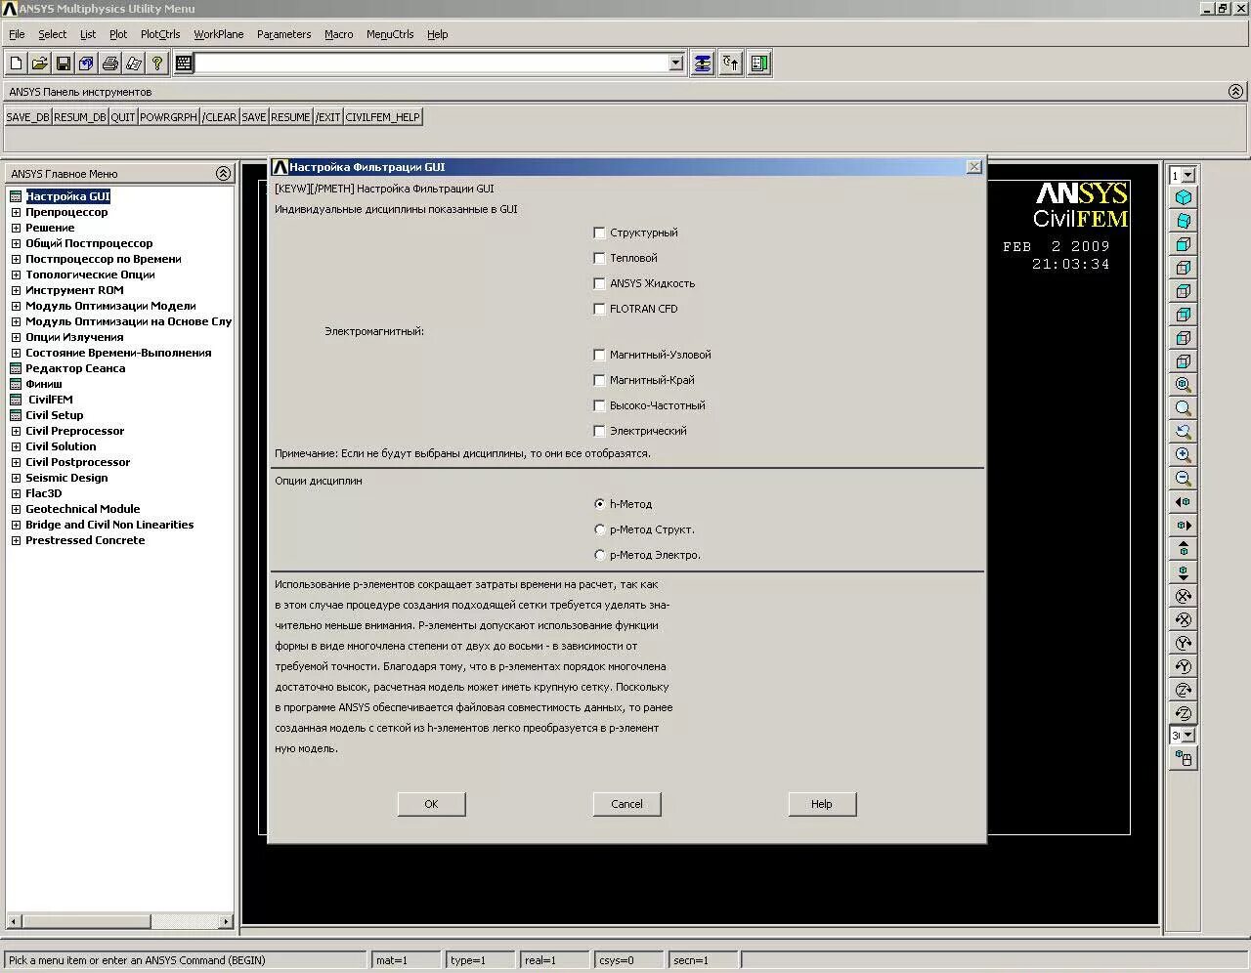Select the Front View cube icon
The width and height of the screenshot is (1251, 973).
tap(1184, 244)
